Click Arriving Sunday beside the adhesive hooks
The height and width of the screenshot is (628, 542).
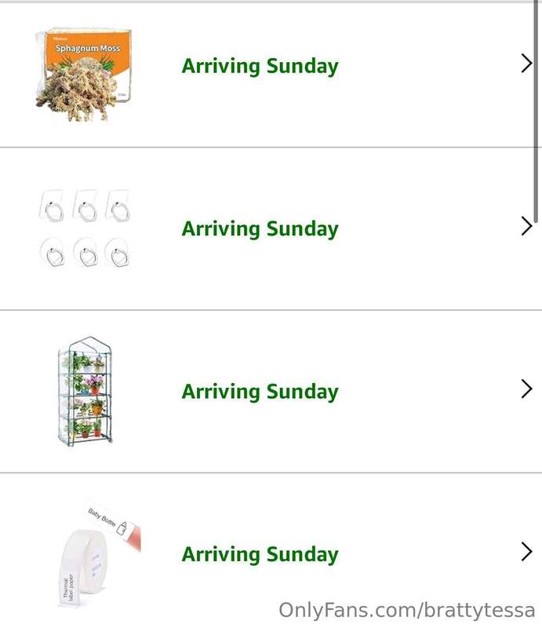click(x=260, y=228)
